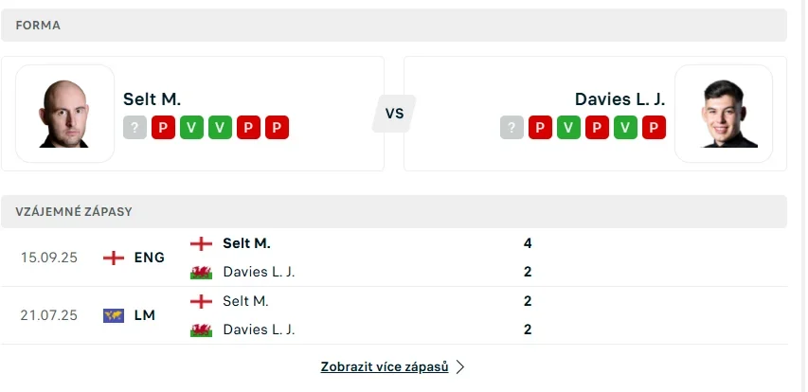808x392 pixels.
Task: Click the Selt M. name in Forma section
Action: tap(152, 98)
